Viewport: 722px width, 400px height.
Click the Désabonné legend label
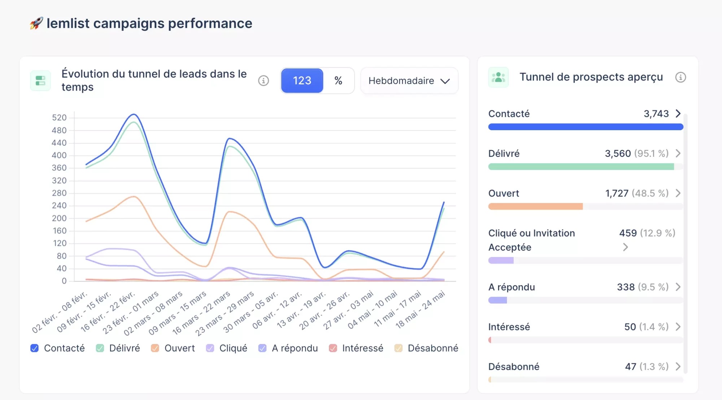433,348
